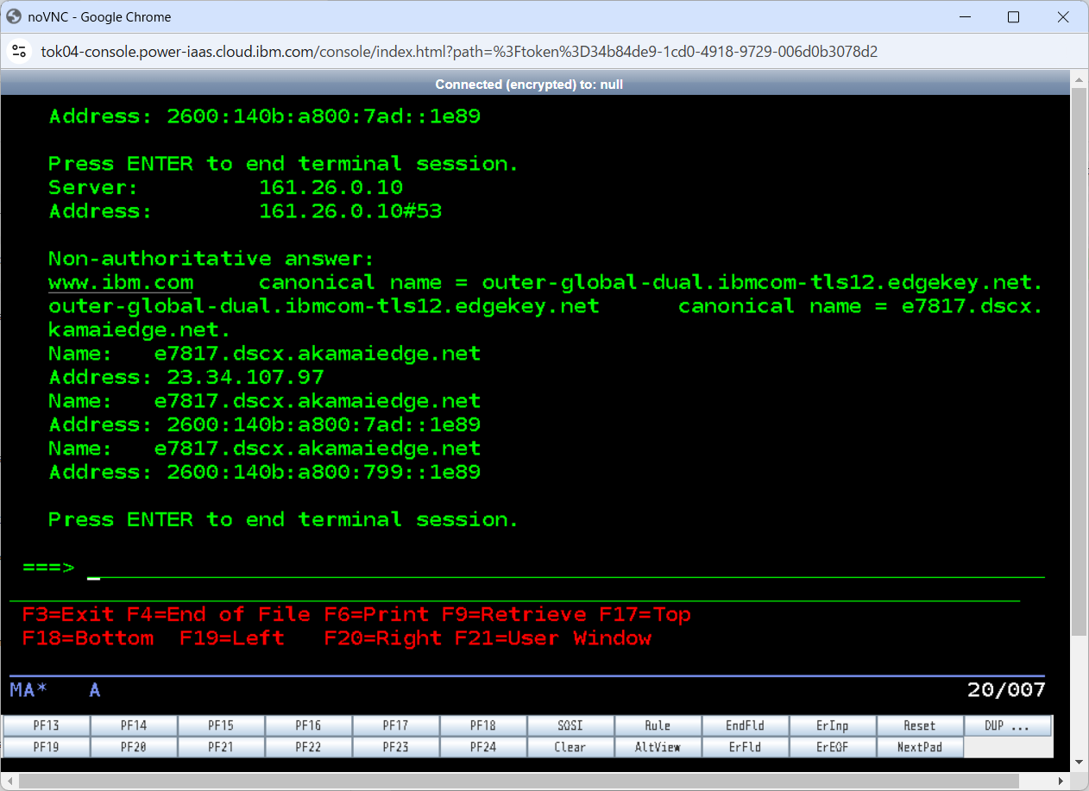
Task: Click the scroll up arrow of vertical scrollbar
Action: (x=1079, y=79)
